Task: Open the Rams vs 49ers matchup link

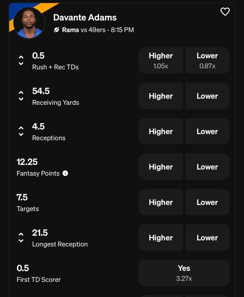Action: (x=98, y=30)
